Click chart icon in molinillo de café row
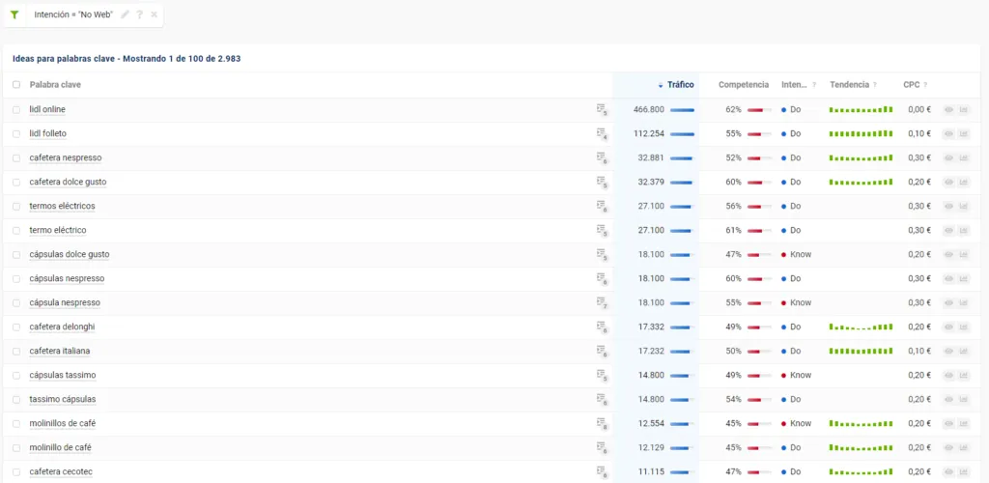 point(963,447)
